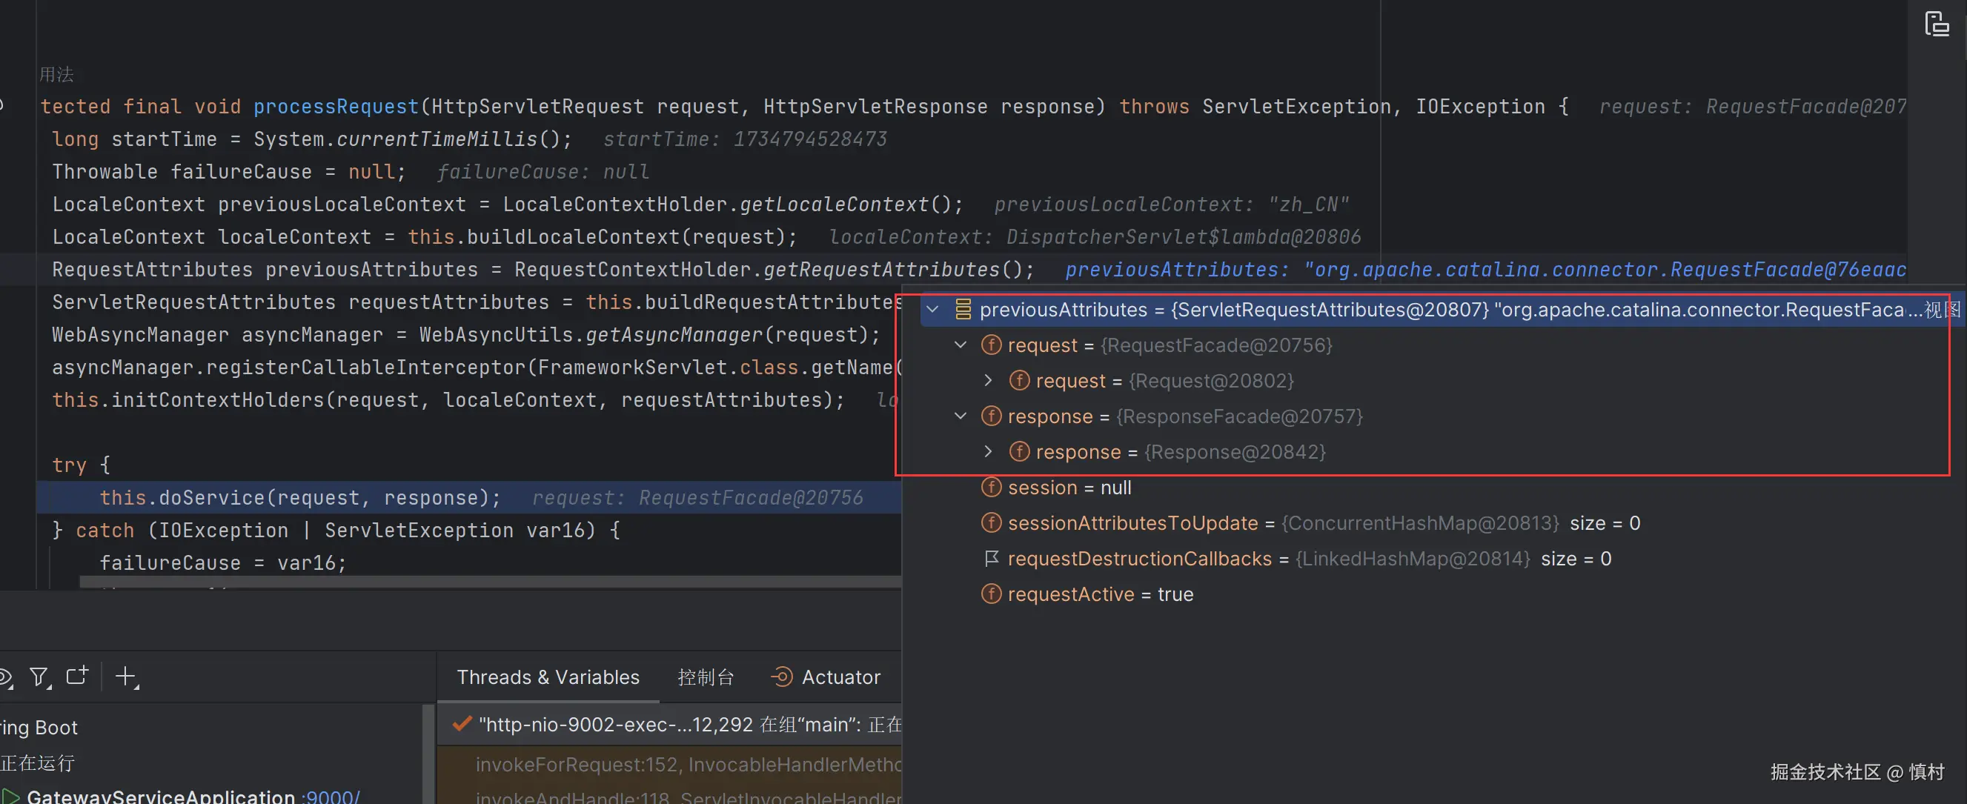Collapse the previousAttributes root node

(x=932, y=309)
